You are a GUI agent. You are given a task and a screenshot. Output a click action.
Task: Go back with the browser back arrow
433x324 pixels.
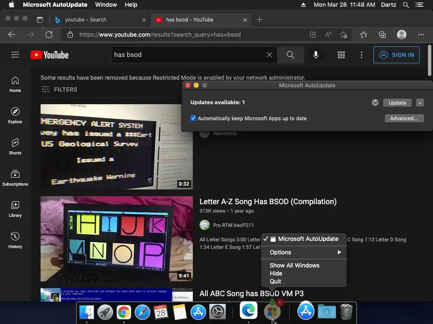(x=11, y=35)
